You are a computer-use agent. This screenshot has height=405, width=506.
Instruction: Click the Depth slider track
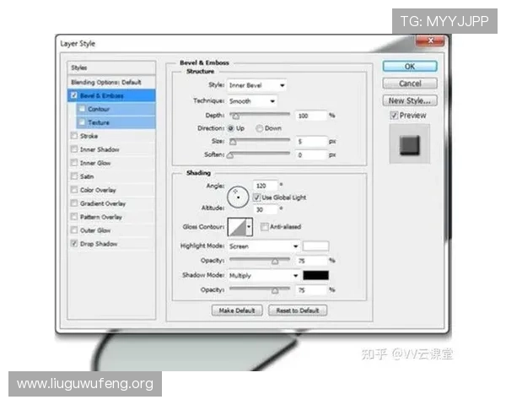[260, 115]
